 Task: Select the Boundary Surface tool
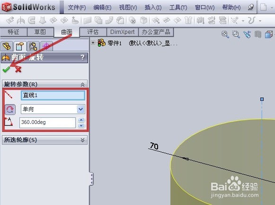53,20
